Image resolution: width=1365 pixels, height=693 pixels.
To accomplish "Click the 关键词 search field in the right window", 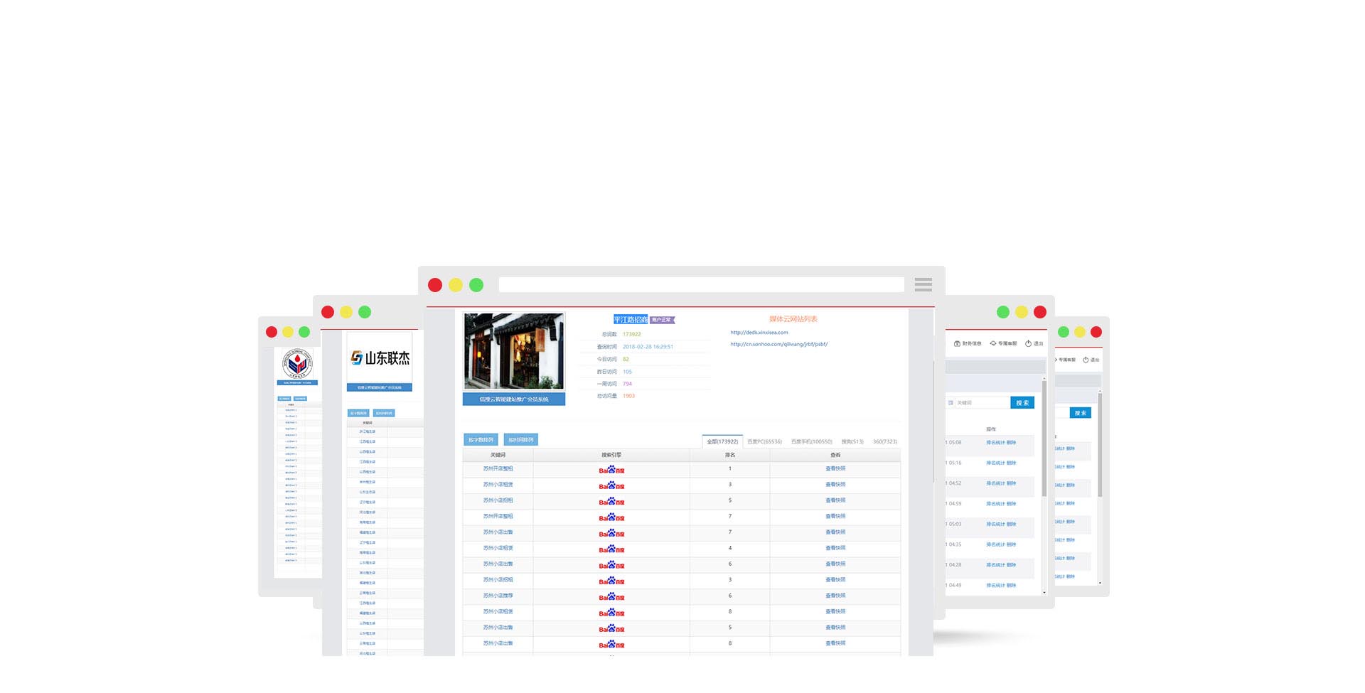I will (982, 403).
